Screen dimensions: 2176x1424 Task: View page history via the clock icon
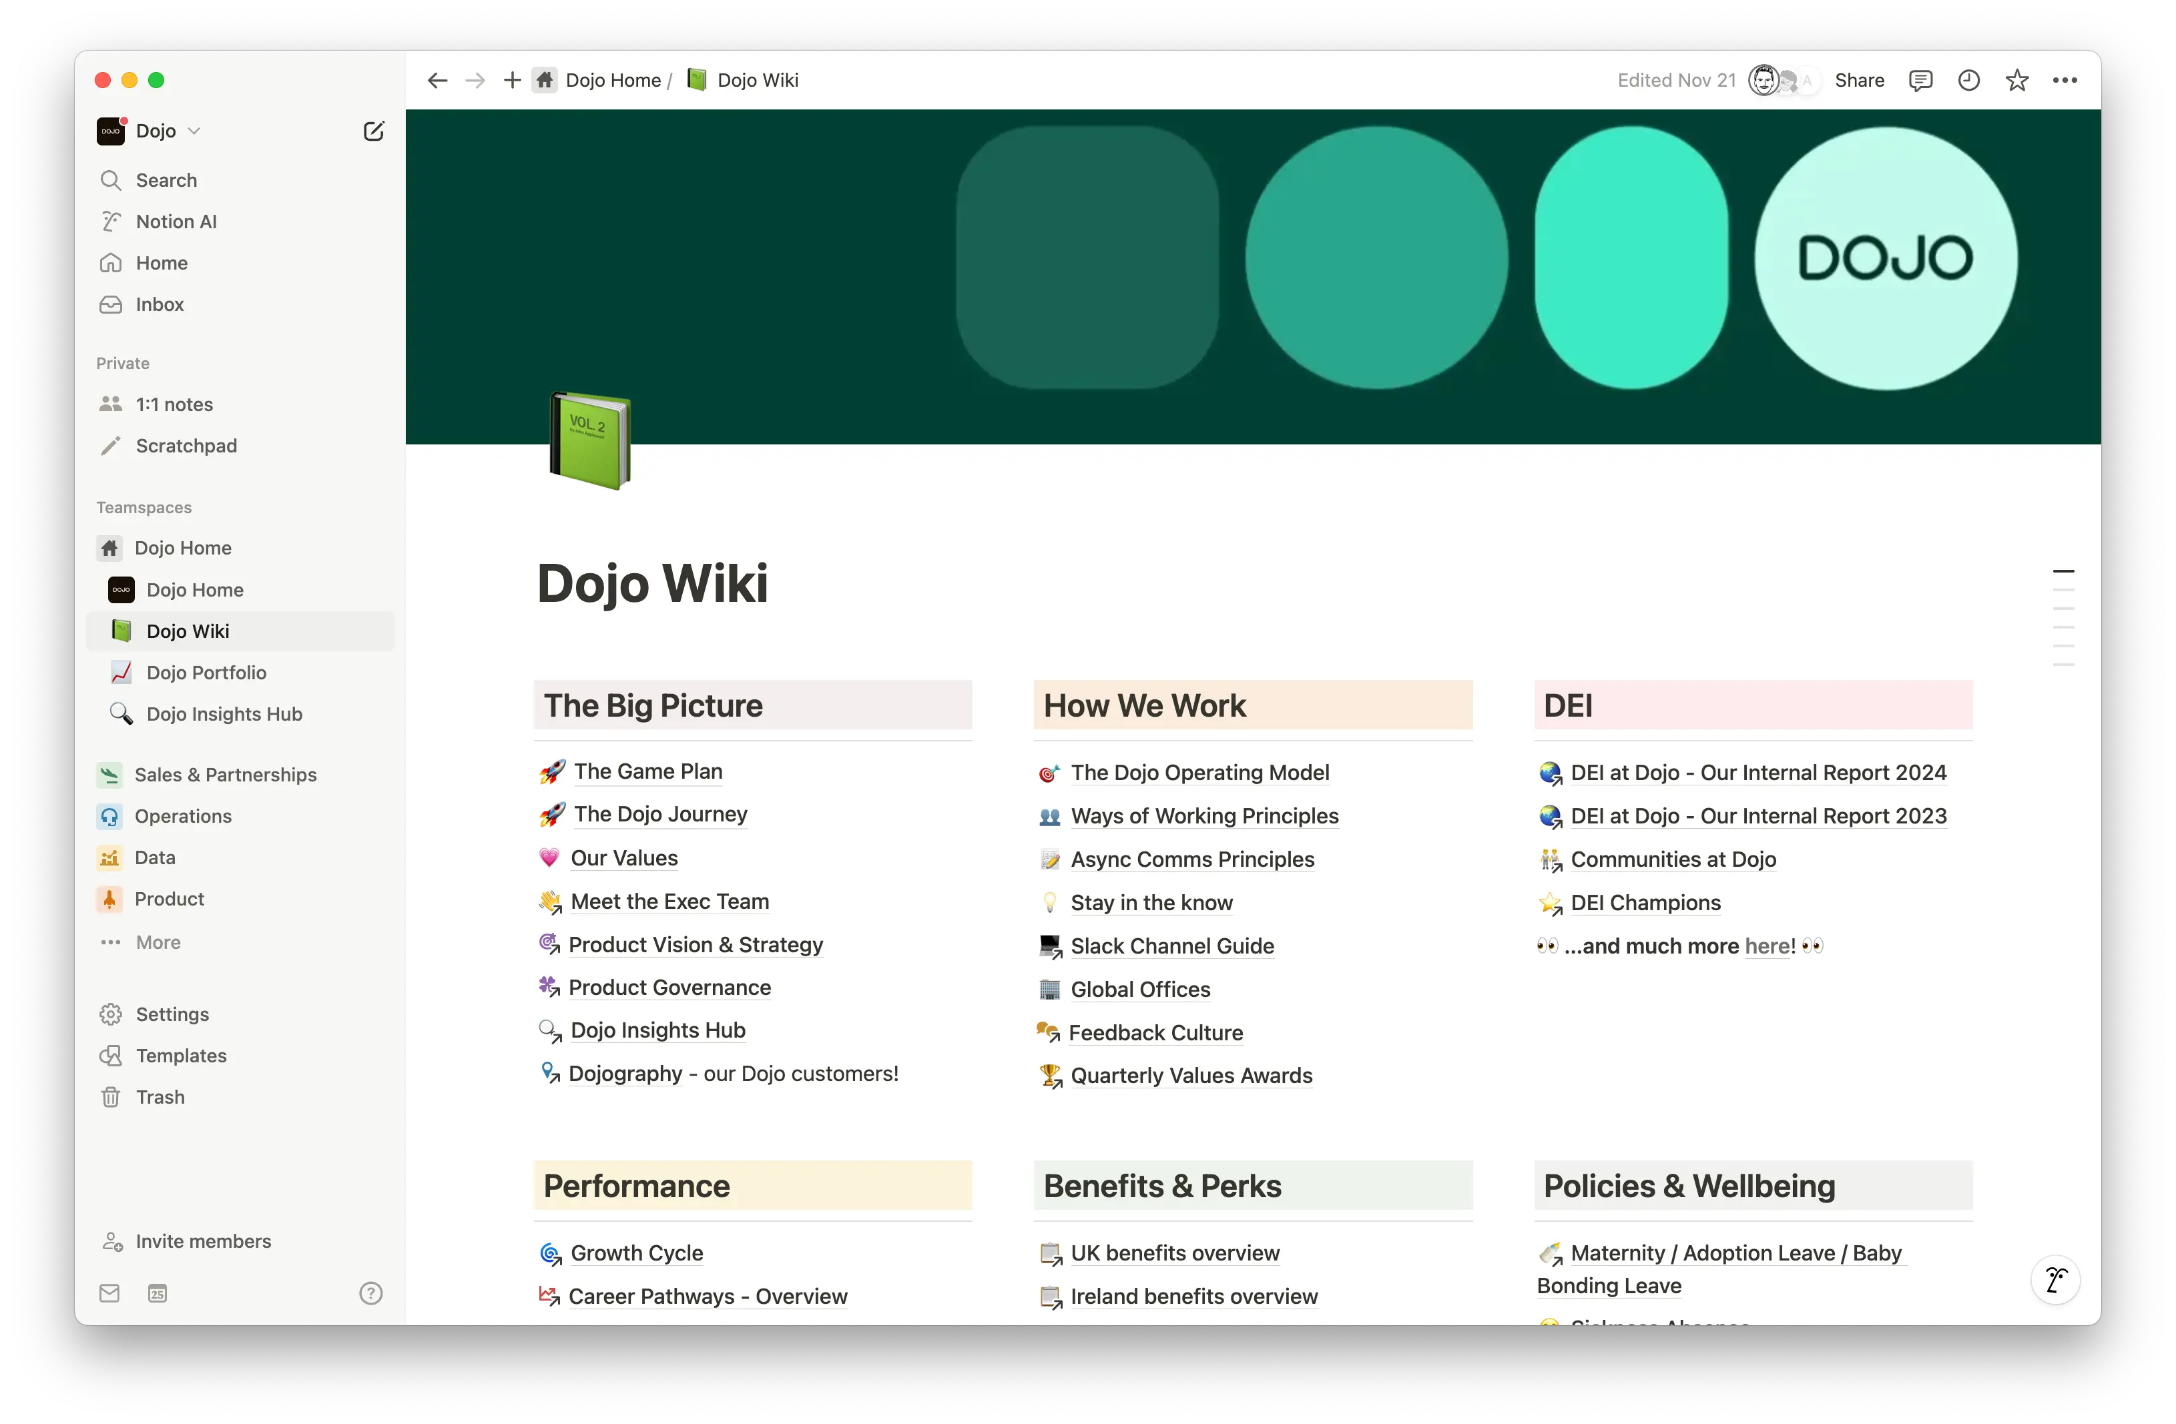point(1968,81)
